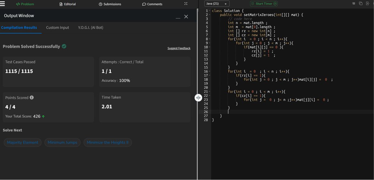Collapse the code fold at line 16
This screenshot has height=180, width=374.
click(x=209, y=72)
